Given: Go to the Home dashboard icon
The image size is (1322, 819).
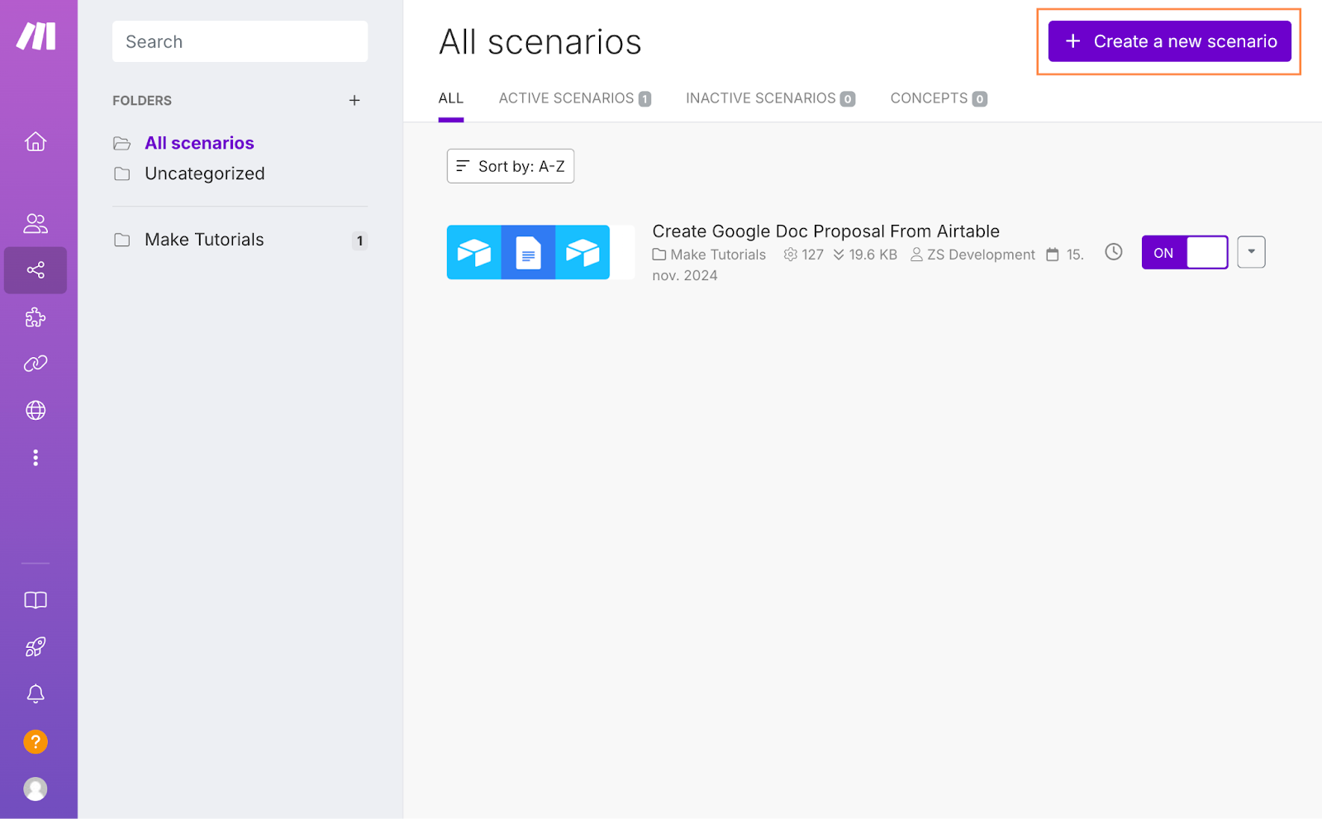Looking at the screenshot, I should pos(36,141).
